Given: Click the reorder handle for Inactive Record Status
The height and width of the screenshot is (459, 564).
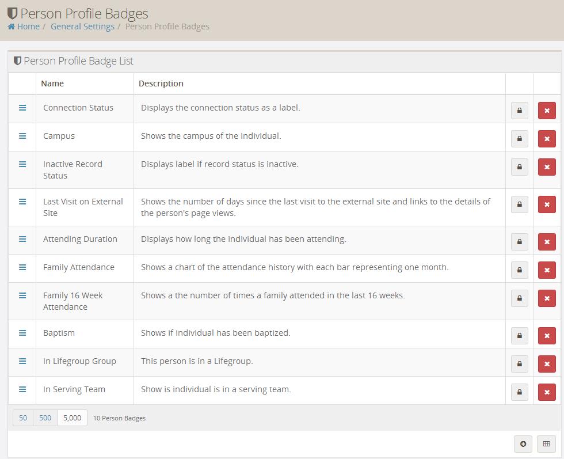Looking at the screenshot, I should 22,164.
